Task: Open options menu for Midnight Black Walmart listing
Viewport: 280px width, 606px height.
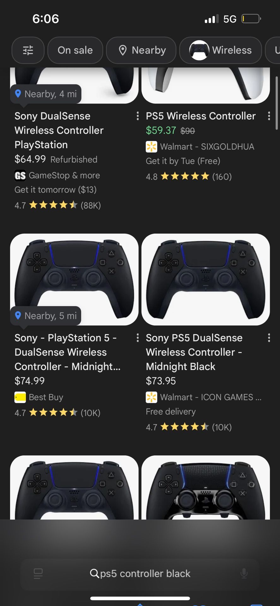Action: click(269, 338)
